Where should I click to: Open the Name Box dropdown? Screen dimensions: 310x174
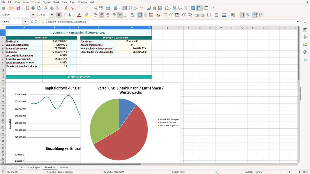pos(25,22)
